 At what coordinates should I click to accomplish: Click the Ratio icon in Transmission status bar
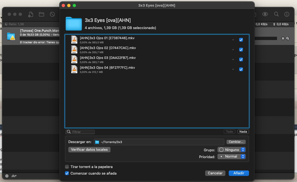pos(6,24)
